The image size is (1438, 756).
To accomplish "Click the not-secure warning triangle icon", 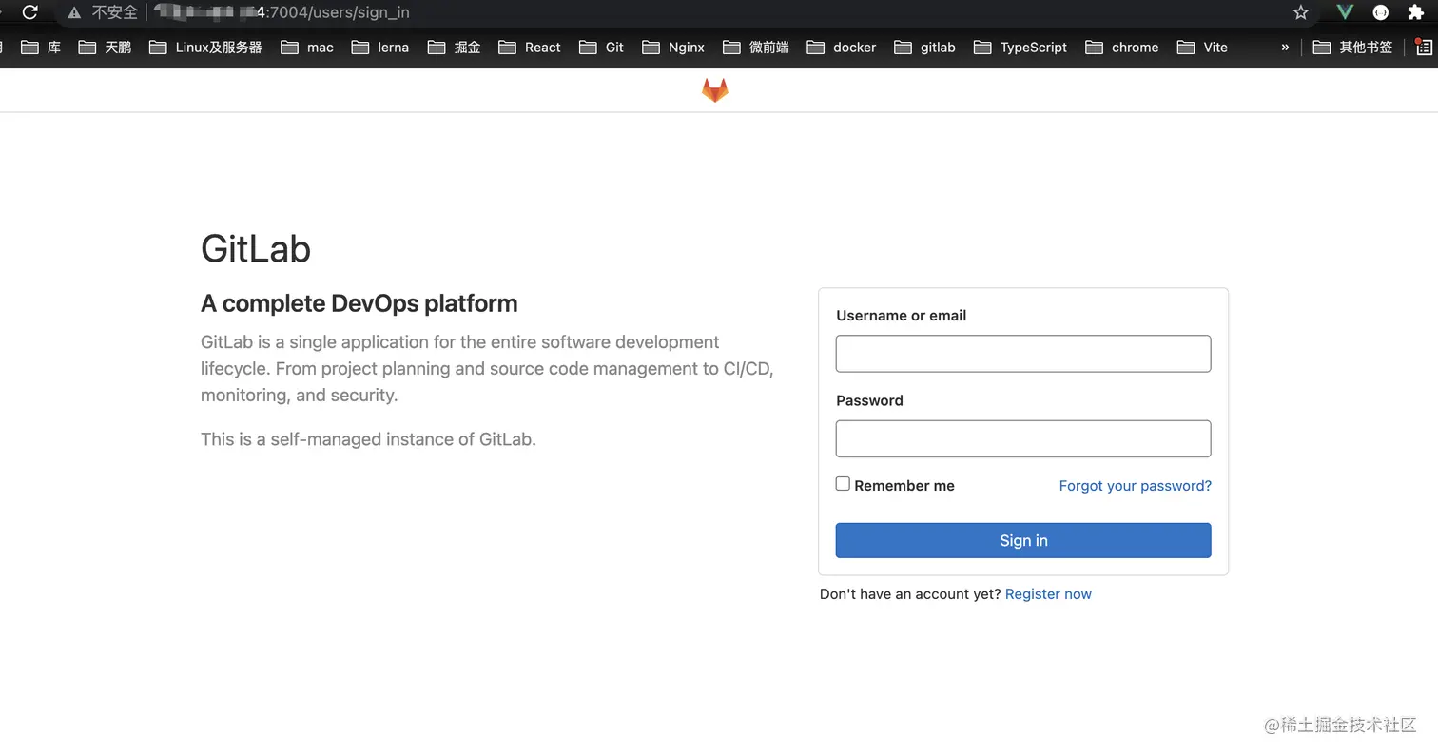I will [x=74, y=13].
